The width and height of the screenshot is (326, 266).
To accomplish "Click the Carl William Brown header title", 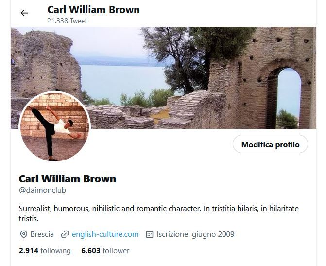I will tap(93, 10).
